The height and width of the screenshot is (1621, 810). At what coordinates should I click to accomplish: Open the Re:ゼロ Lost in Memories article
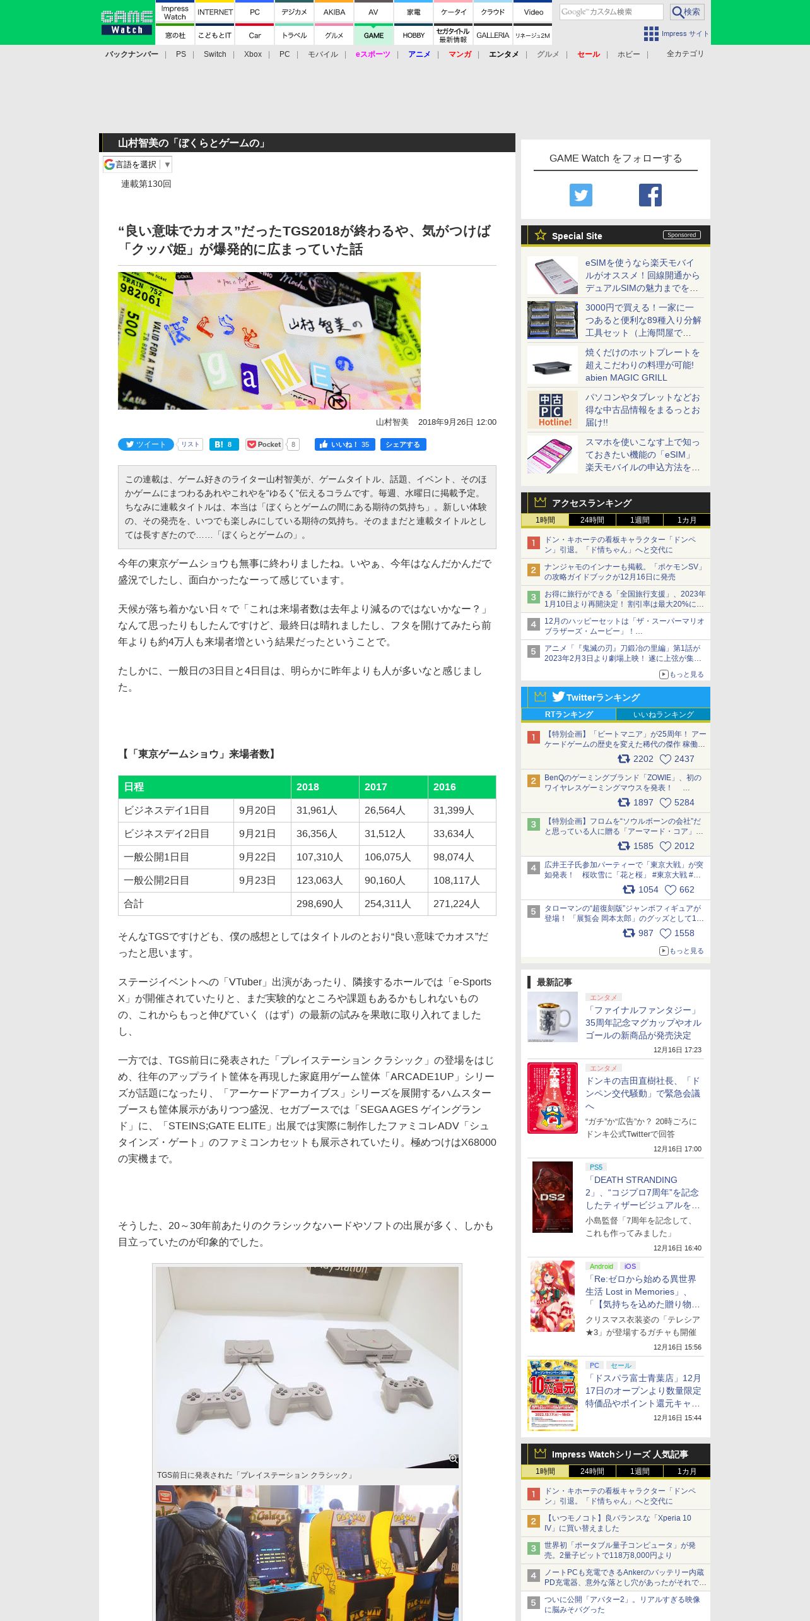pos(642,1291)
